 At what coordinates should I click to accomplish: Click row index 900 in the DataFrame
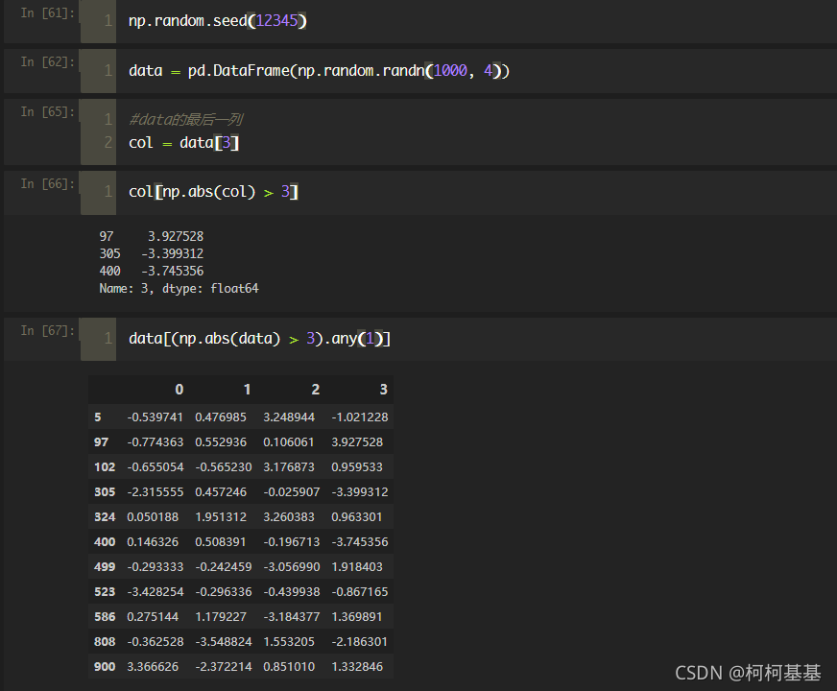(105, 667)
